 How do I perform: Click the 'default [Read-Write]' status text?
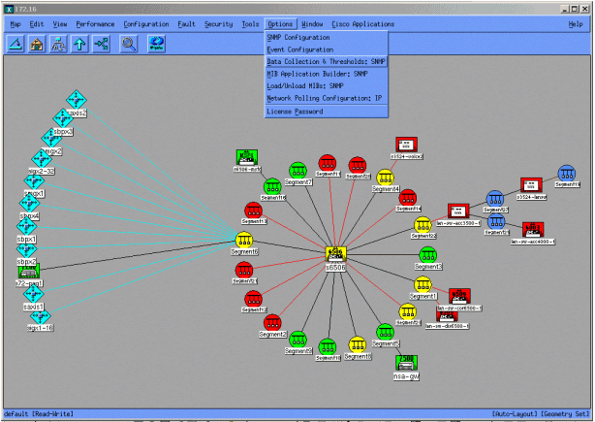39,413
